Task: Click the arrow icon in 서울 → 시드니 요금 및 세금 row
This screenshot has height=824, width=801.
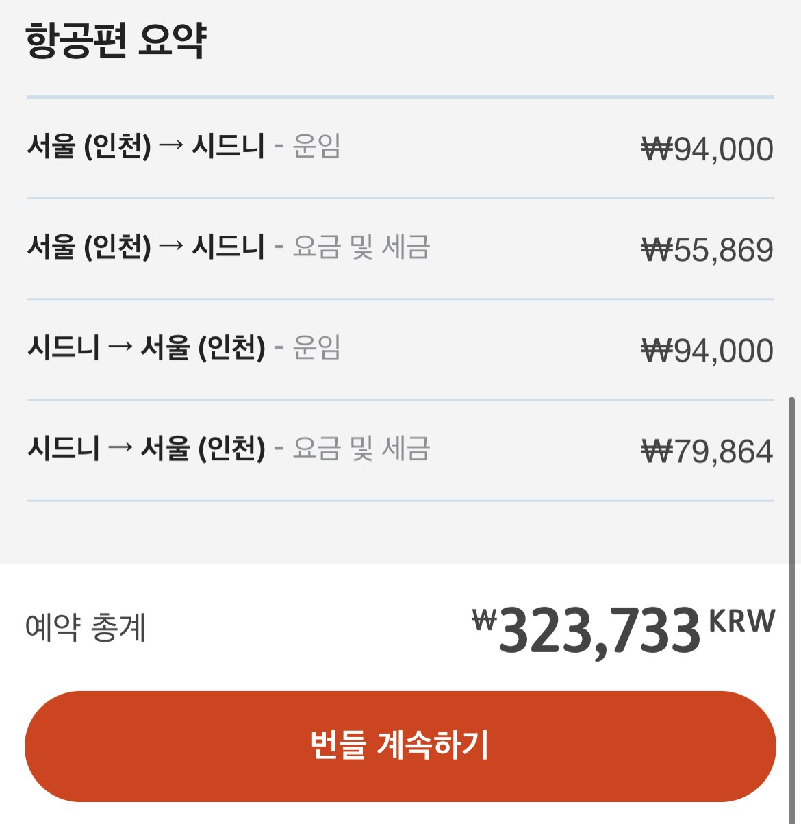Action: click(171, 247)
